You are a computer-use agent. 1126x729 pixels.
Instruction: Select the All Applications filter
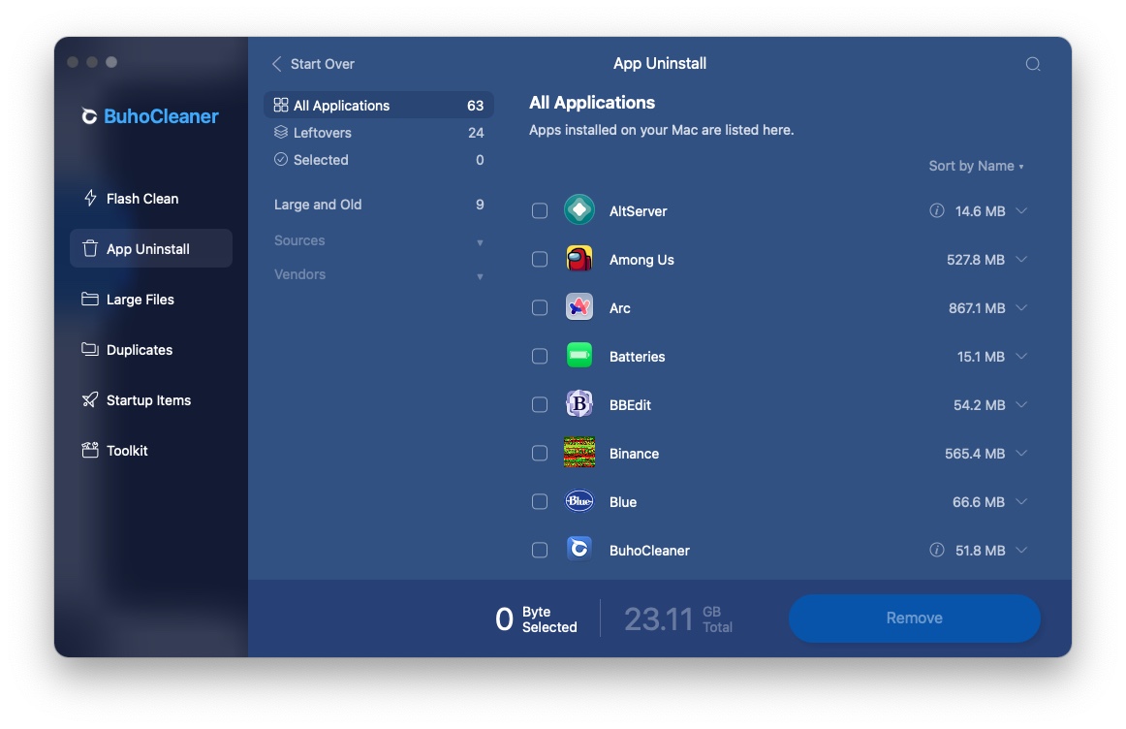[x=379, y=105]
